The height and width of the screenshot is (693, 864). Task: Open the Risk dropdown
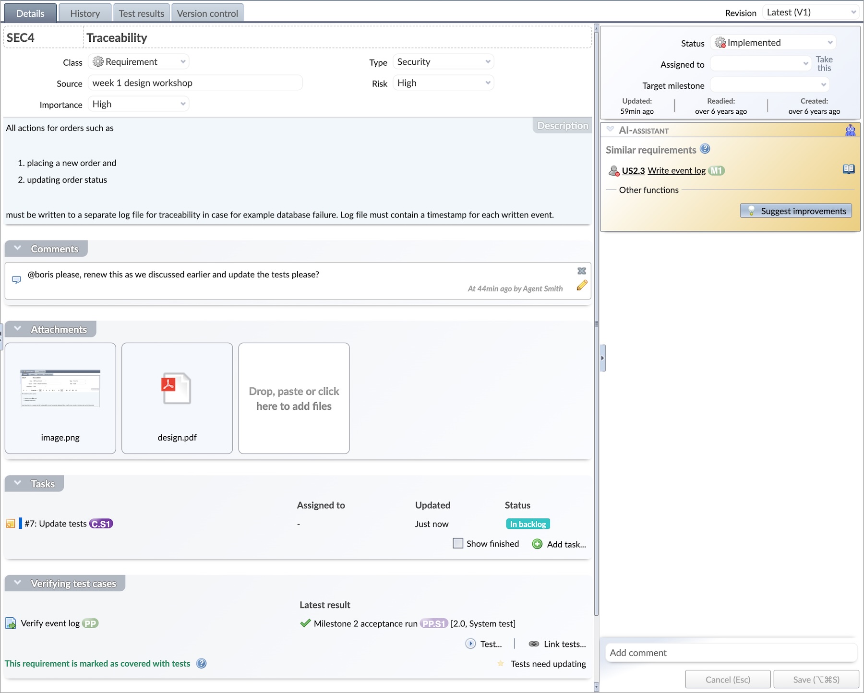pyautogui.click(x=443, y=83)
